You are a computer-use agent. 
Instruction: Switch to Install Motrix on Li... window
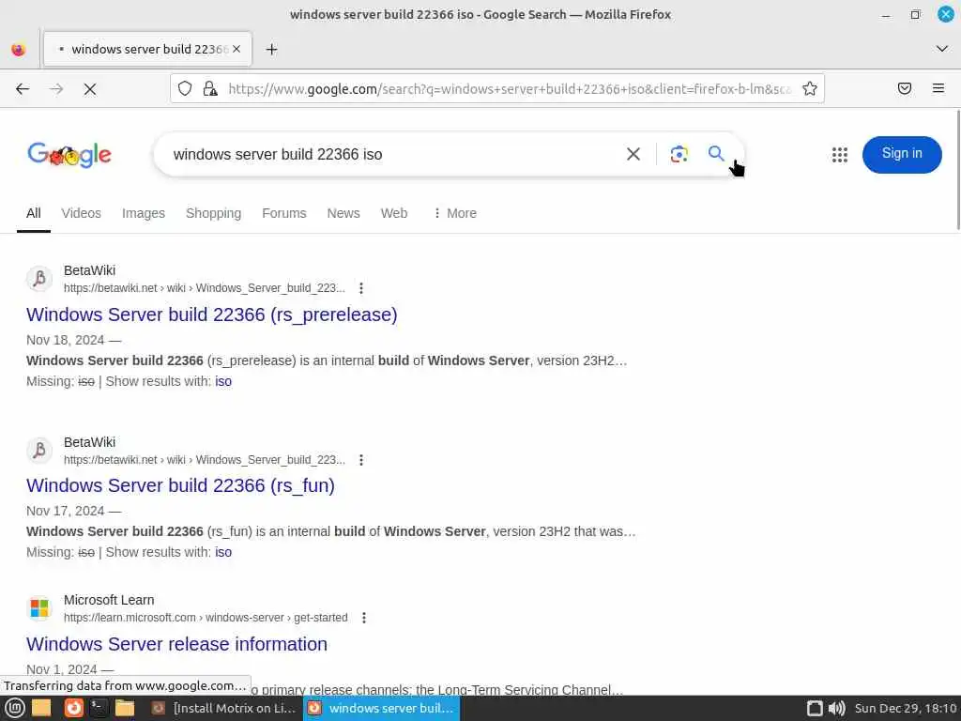coord(224,709)
